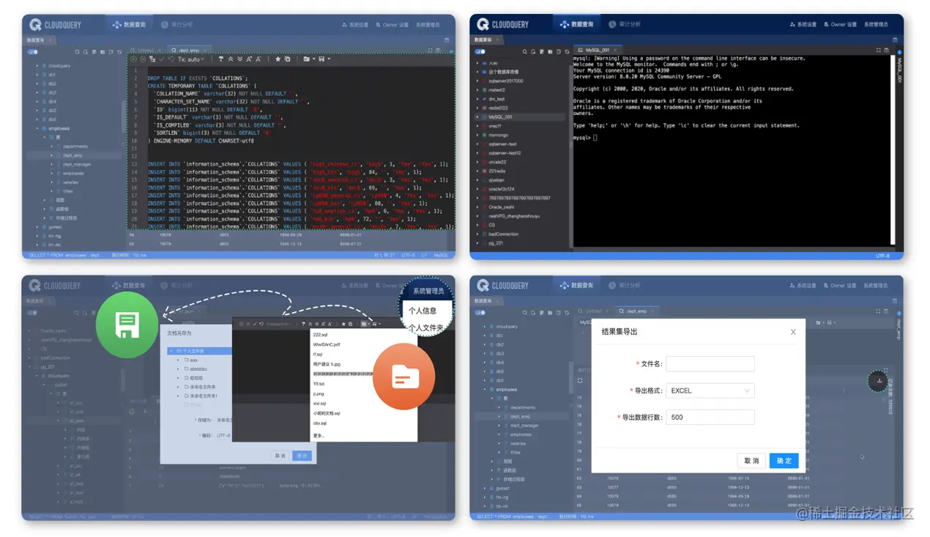This screenshot has height=537, width=930.
Task: Click 确定 button in export dialog
Action: (784, 461)
